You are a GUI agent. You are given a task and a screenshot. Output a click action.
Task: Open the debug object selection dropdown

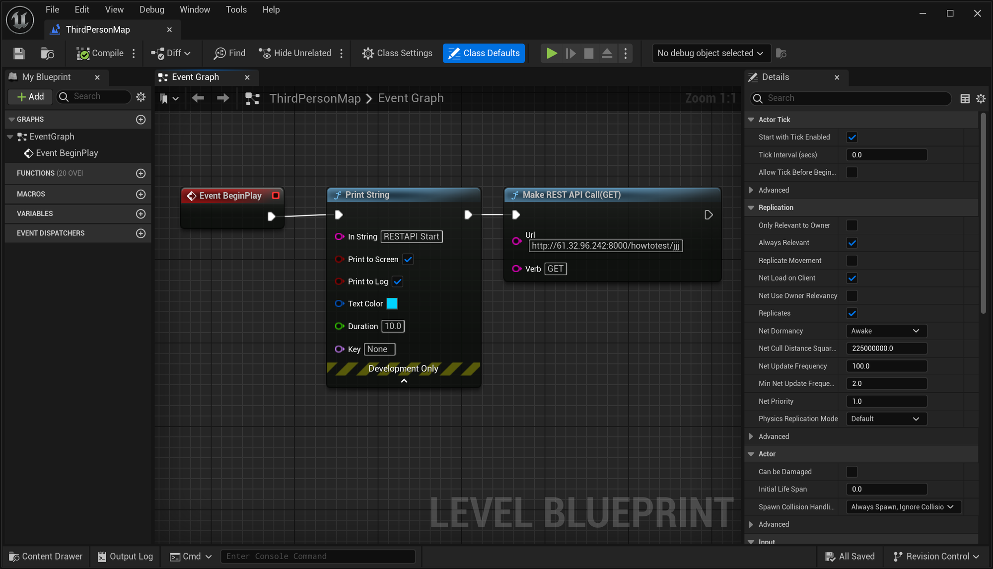(x=710, y=53)
